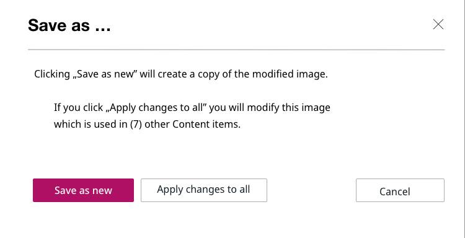
Task: Click the sentence about creating a copy
Action: tap(181, 74)
